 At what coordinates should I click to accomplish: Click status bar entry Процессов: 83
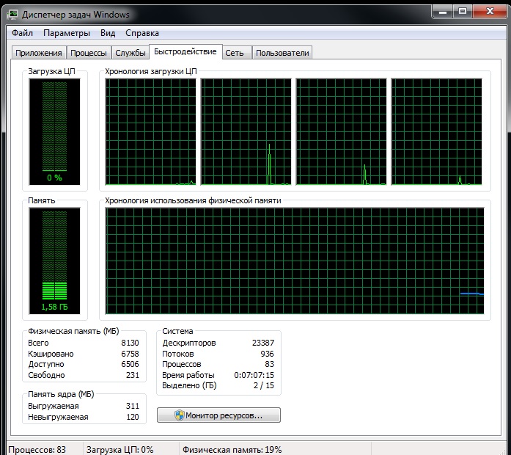pyautogui.click(x=37, y=450)
